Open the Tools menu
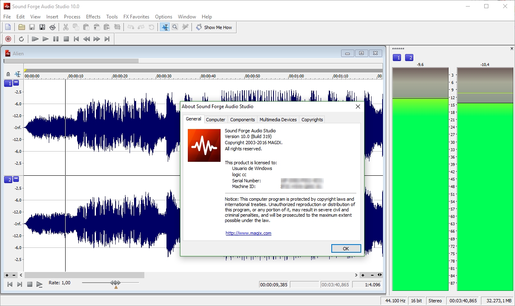515x306 pixels. coord(112,17)
